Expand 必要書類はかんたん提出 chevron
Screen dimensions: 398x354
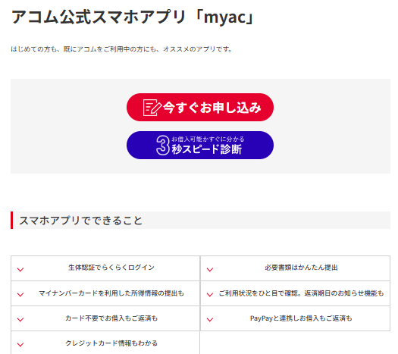(x=210, y=270)
